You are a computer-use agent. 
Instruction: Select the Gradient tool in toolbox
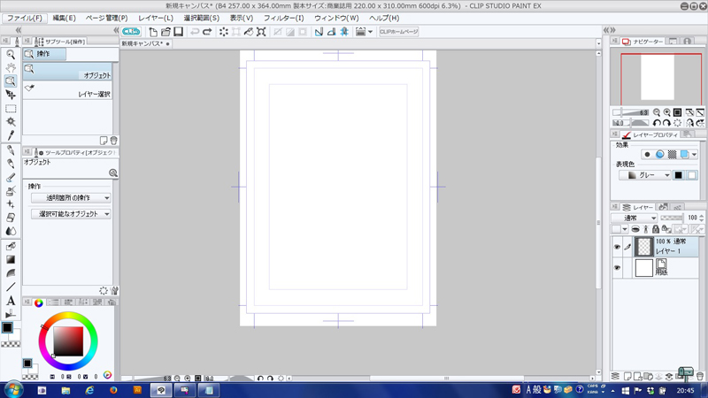point(11,260)
